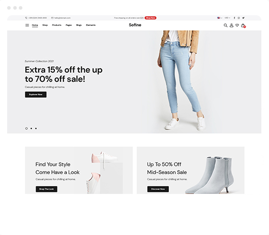Click the search magnifier icon
Image resolution: width=269 pixels, height=235 pixels.
tap(225, 25)
